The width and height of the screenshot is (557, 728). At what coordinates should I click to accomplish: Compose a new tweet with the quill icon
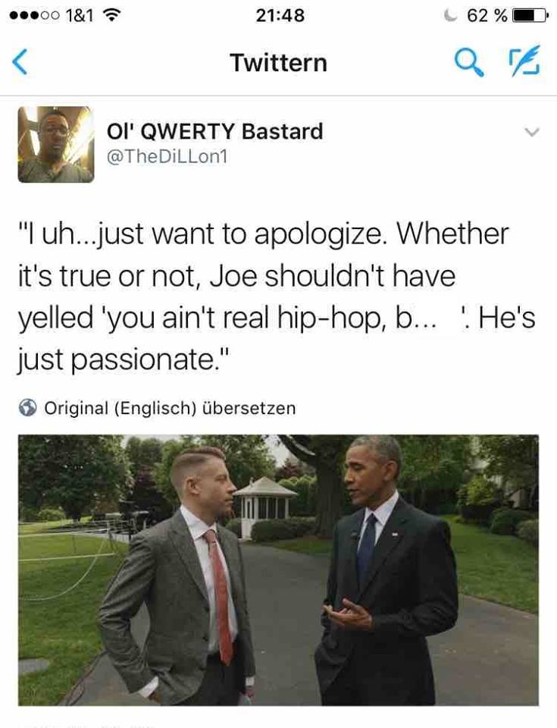point(525,61)
